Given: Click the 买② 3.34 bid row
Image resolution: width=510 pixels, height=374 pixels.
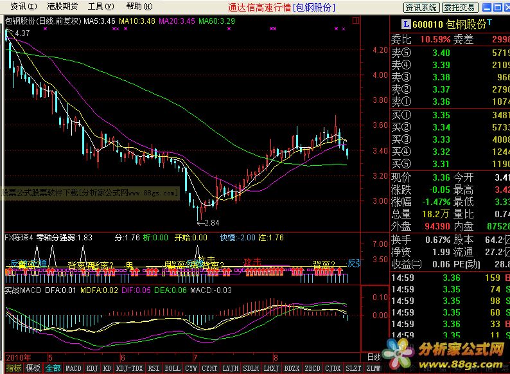Looking at the screenshot, I should pyautogui.click(x=450, y=127).
